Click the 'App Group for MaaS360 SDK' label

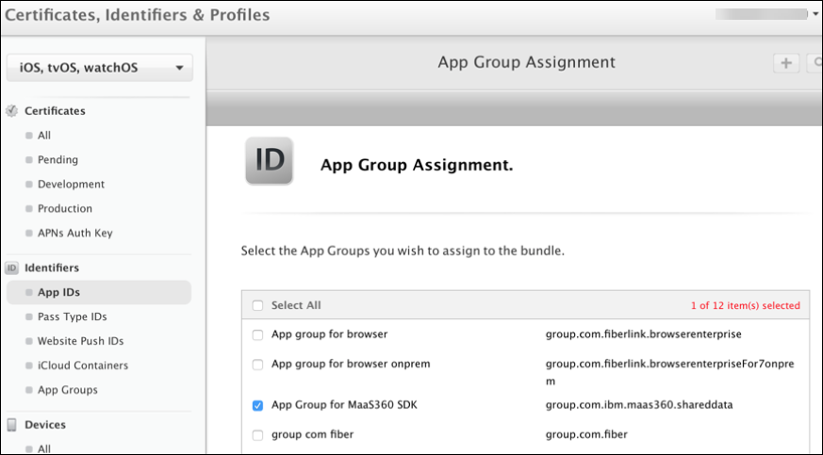pyautogui.click(x=344, y=405)
